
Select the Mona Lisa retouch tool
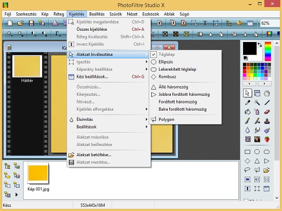tap(257, 139)
